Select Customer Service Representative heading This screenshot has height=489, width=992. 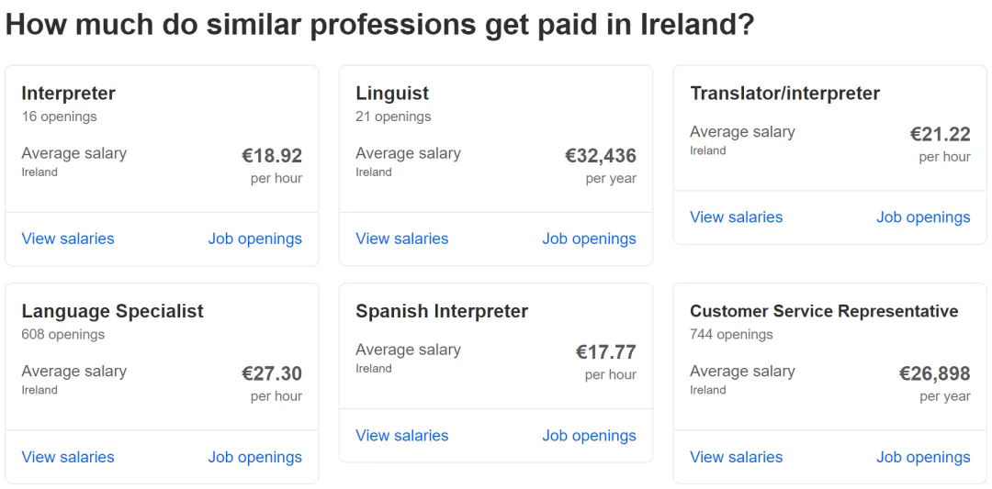coord(824,312)
